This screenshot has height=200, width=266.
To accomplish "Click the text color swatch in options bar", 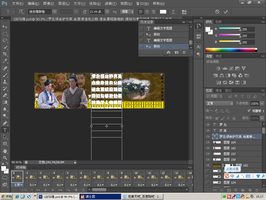I will 163,12.
